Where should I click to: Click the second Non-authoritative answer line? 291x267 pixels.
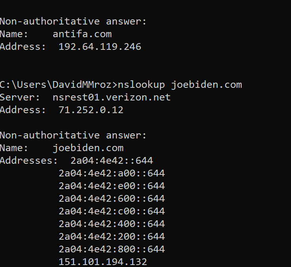(73, 135)
